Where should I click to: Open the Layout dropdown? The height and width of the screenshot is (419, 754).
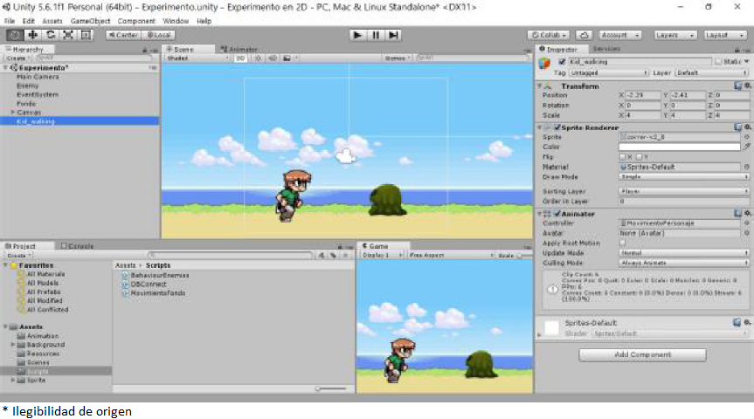727,35
